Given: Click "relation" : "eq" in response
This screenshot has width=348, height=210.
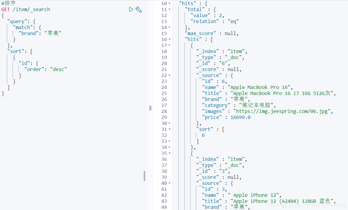Looking at the screenshot, I should (x=214, y=21).
